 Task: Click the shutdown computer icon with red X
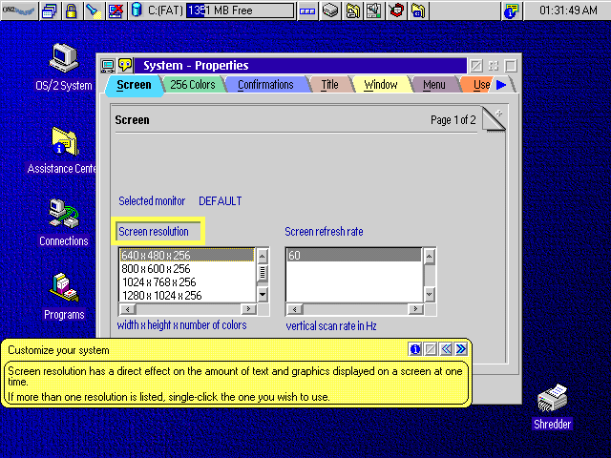tap(116, 10)
